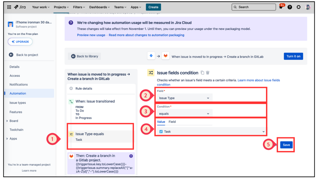This screenshot has height=179, width=319.
Task: Go Back to project
Action: coord(27,55)
